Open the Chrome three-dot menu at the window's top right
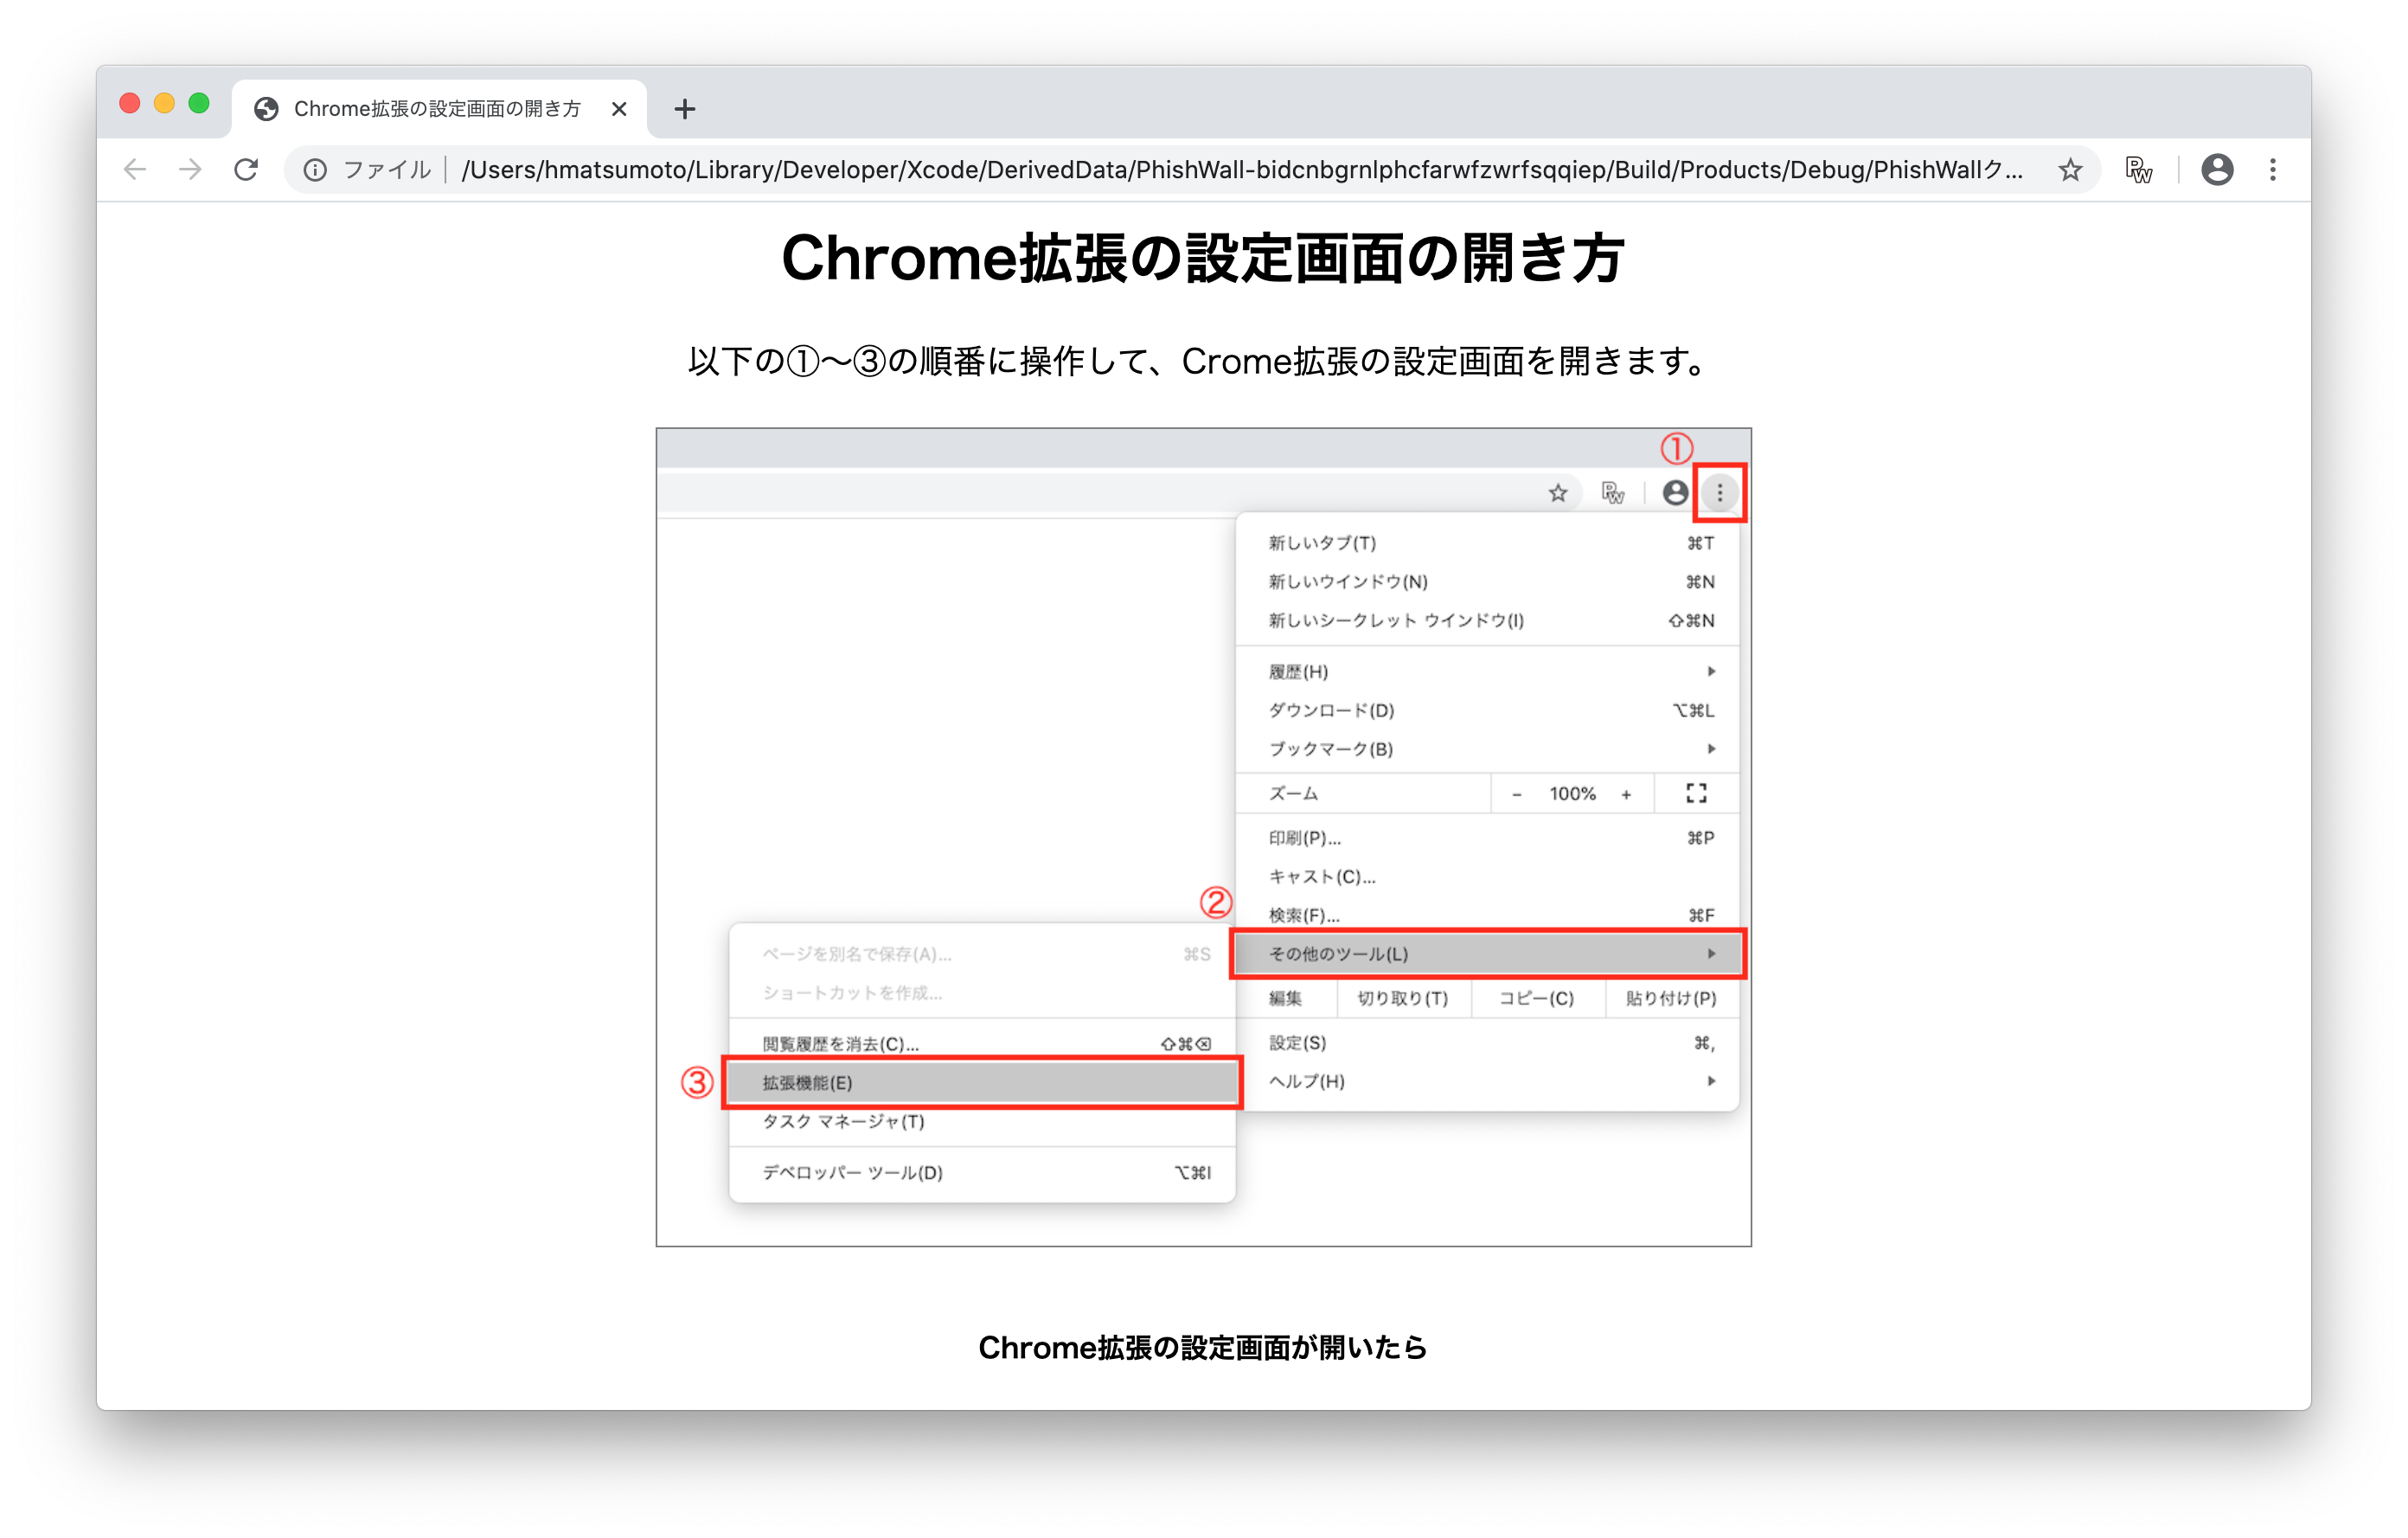This screenshot has width=2408, height=1538. pyautogui.click(x=2273, y=170)
